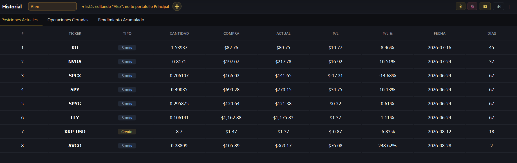Click percentage 0.61% for SPYG
Image resolution: width=517 pixels, height=163 pixels.
coord(388,104)
